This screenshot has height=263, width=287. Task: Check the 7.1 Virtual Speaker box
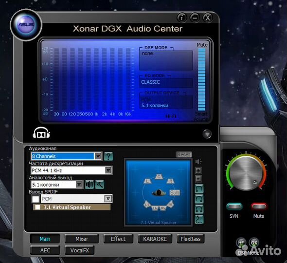coord(37,207)
